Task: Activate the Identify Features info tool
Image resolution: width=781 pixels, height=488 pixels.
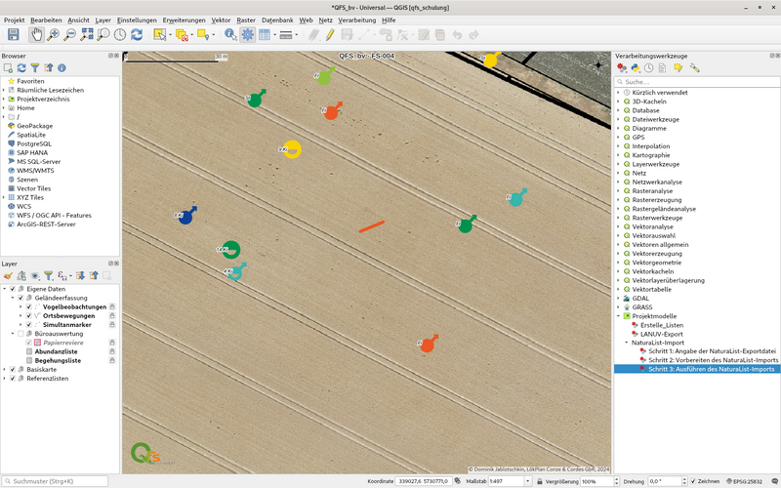Action: point(230,34)
